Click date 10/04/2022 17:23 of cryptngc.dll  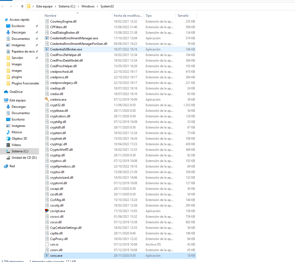pos(125,144)
